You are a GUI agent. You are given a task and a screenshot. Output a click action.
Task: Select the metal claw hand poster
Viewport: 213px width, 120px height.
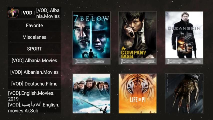point(184,93)
